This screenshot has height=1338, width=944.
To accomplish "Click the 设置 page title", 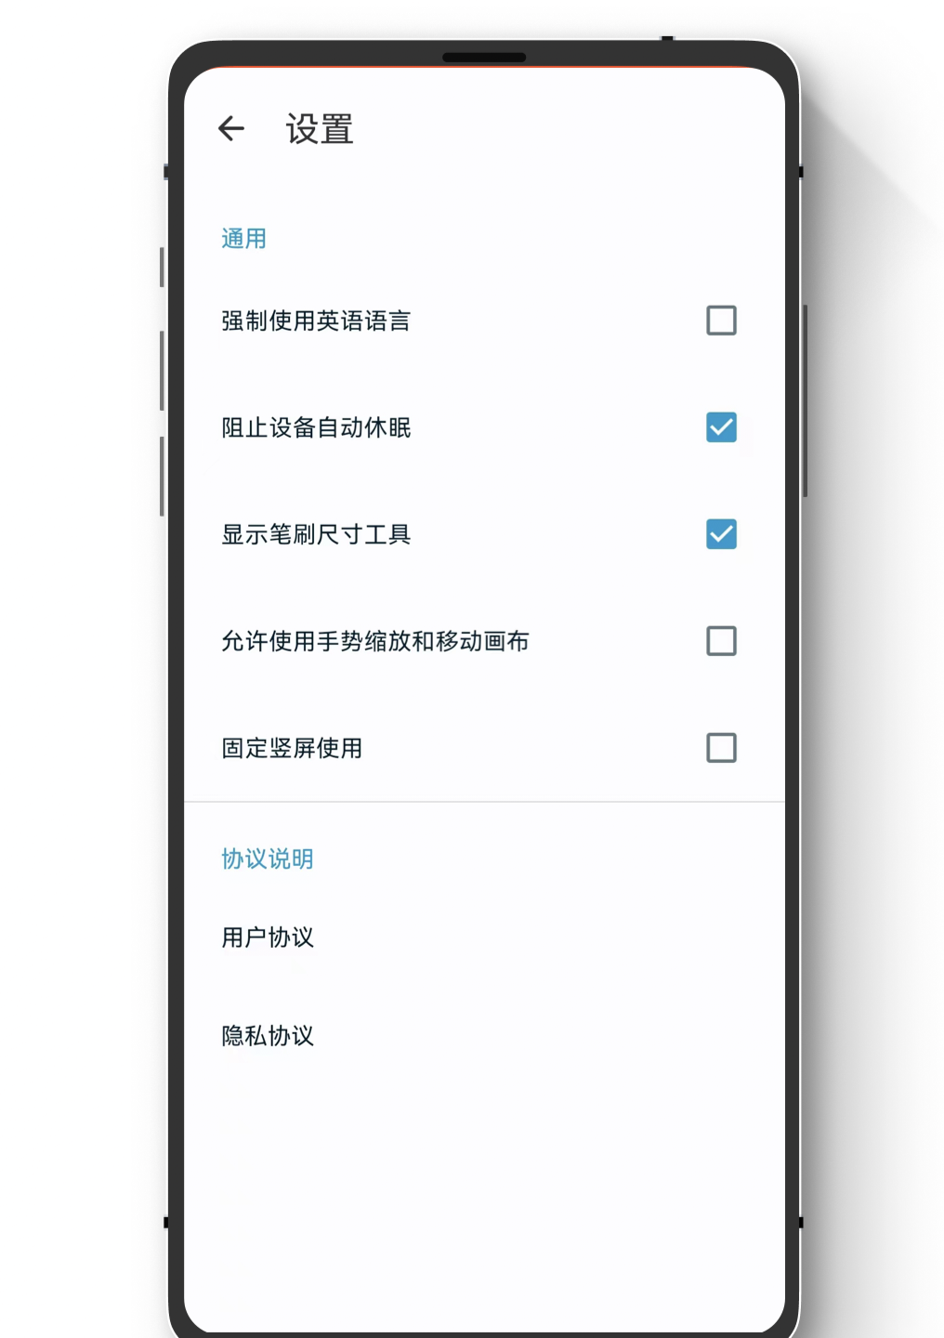I will pyautogui.click(x=320, y=129).
